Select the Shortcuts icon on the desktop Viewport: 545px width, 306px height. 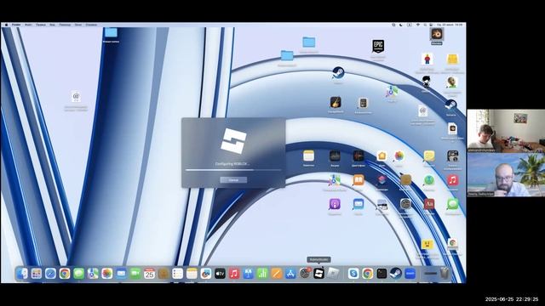381,180
